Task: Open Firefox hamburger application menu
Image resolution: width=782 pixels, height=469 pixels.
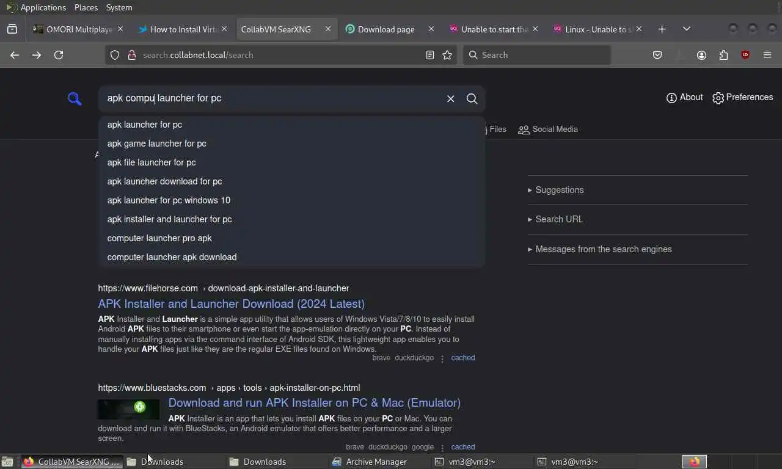Action: click(x=767, y=55)
